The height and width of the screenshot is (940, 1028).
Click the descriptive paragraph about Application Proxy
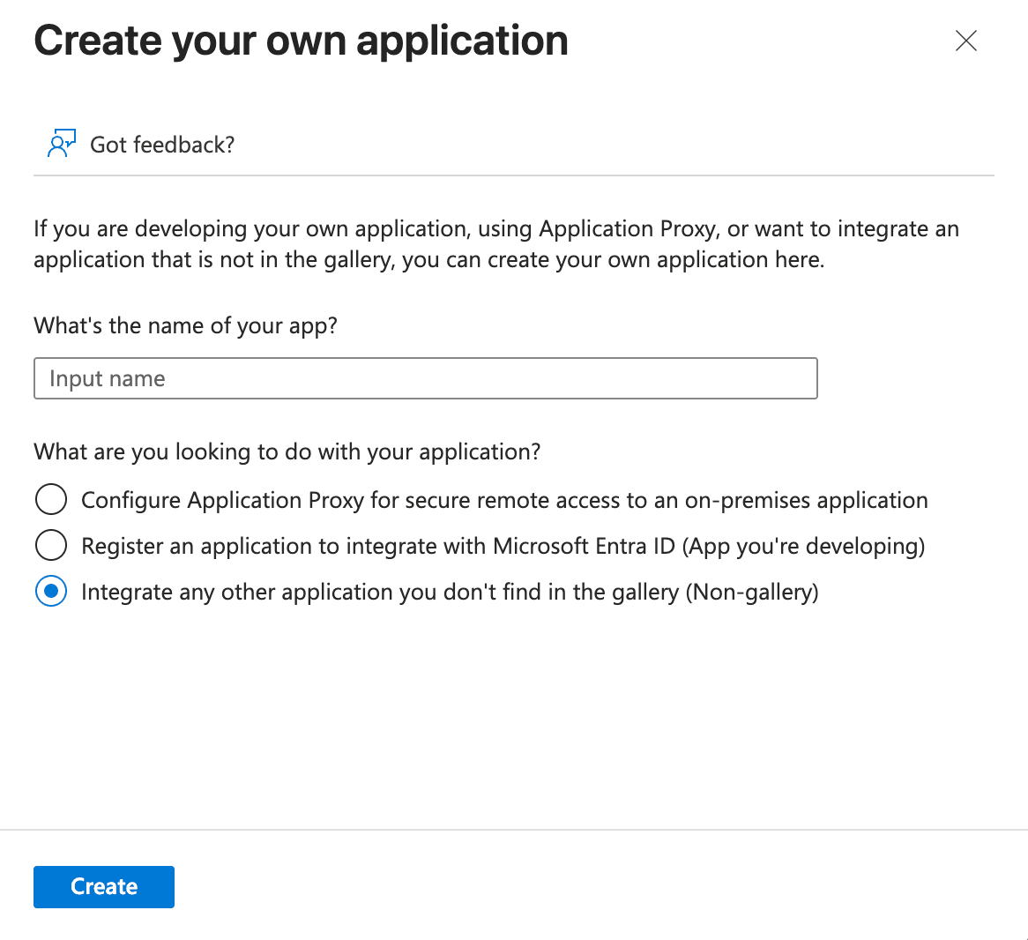[496, 244]
